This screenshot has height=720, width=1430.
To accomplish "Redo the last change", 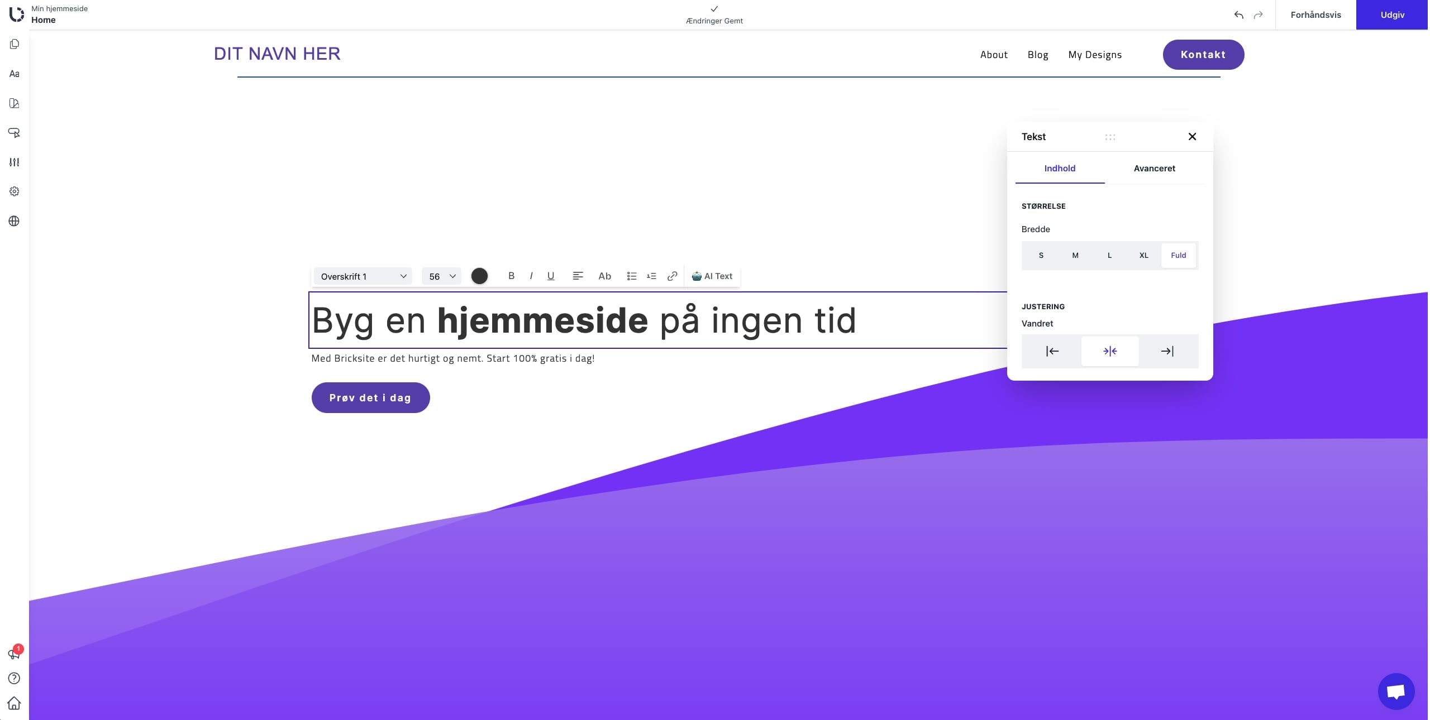I will (x=1258, y=15).
